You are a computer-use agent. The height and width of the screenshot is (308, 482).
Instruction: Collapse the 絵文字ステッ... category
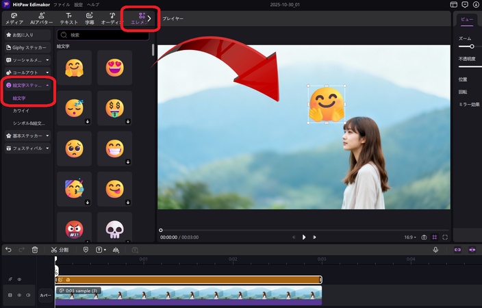point(27,85)
